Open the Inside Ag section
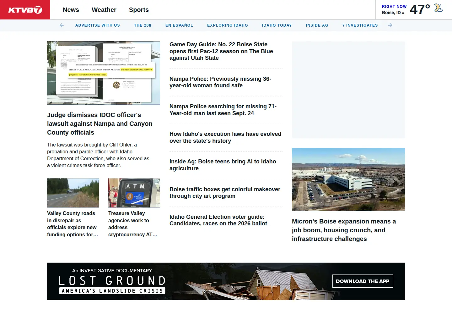452x313 pixels. coord(317,25)
